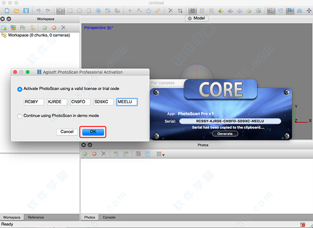Viewport: 313px width, 228px height.
Task: Switch to the Reference tab
Action: (36, 217)
